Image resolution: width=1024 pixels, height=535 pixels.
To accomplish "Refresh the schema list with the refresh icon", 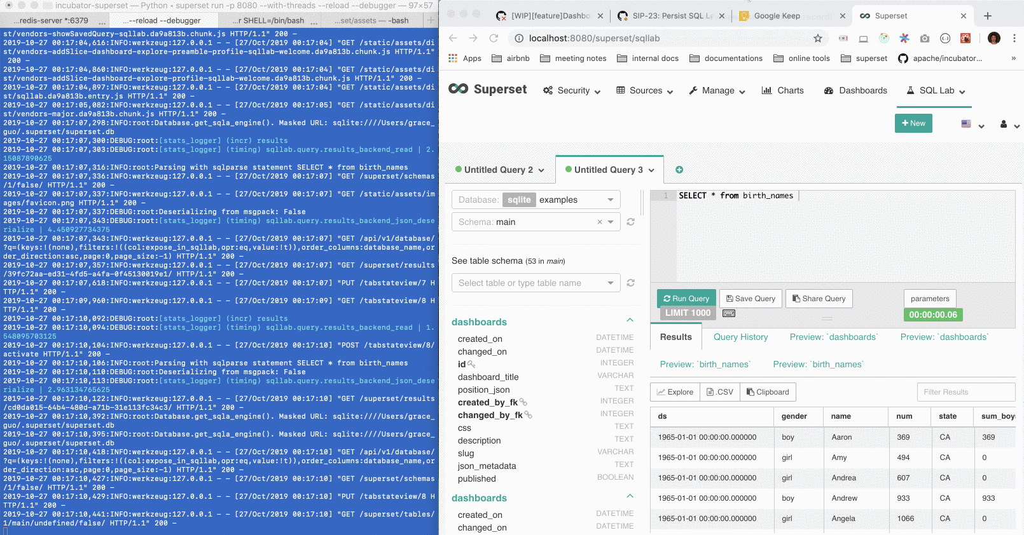I will (631, 222).
